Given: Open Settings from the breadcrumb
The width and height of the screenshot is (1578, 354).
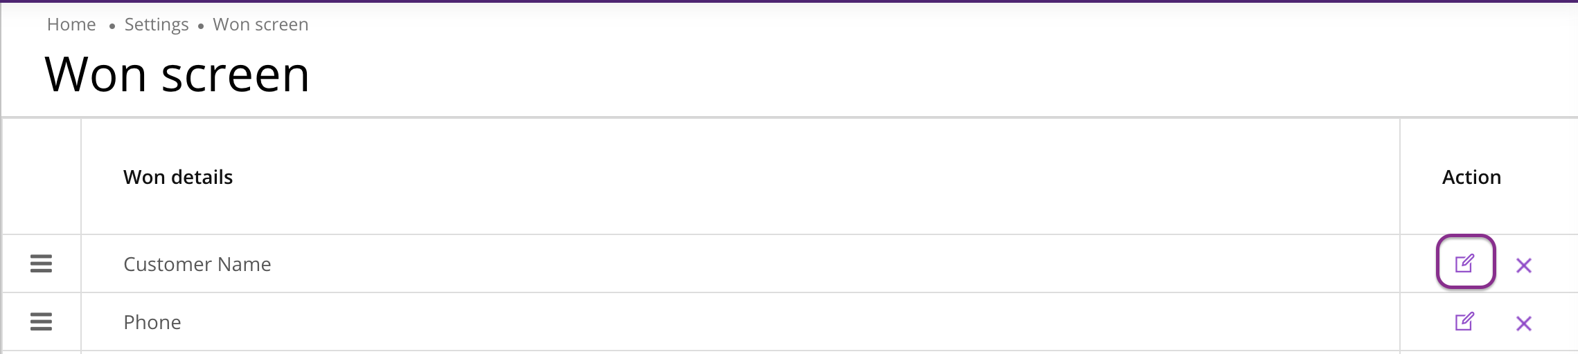Looking at the screenshot, I should 157,25.
